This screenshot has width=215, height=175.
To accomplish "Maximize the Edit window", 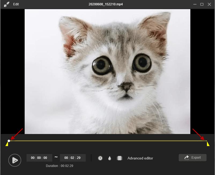I will (202, 4).
